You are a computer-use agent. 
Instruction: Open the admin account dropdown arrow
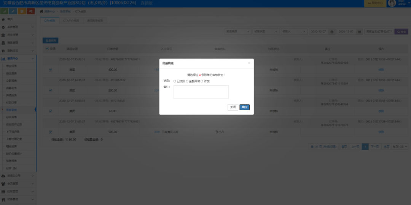click(x=409, y=3)
